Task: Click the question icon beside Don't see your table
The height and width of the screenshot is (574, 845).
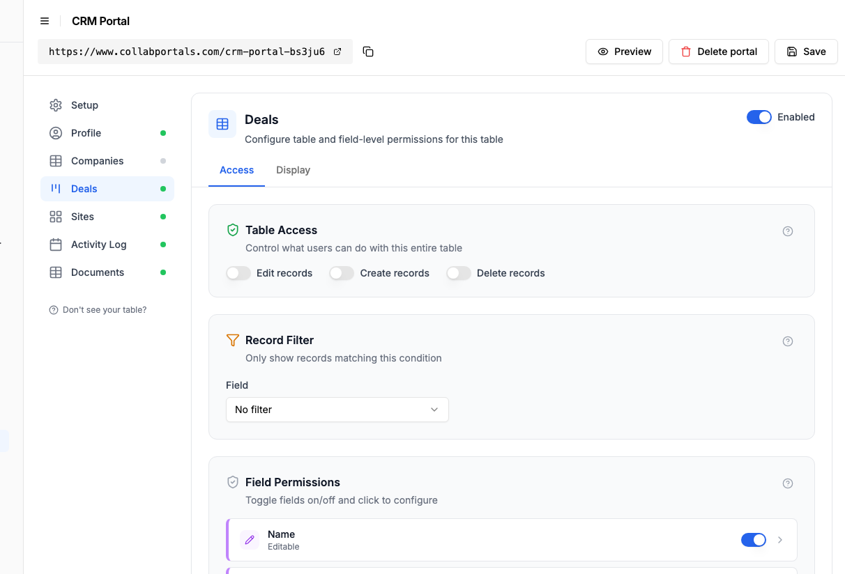Action: pos(54,310)
